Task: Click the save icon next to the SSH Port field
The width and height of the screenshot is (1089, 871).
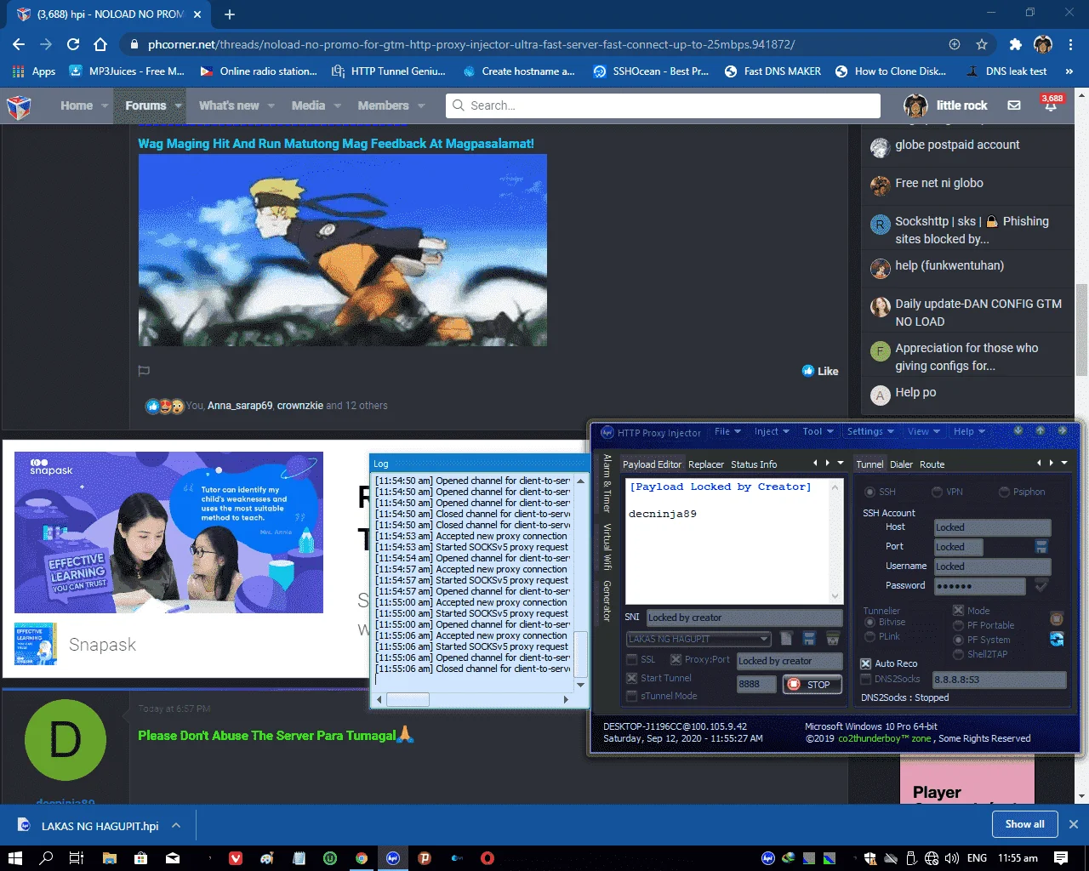Action: [x=1041, y=546]
